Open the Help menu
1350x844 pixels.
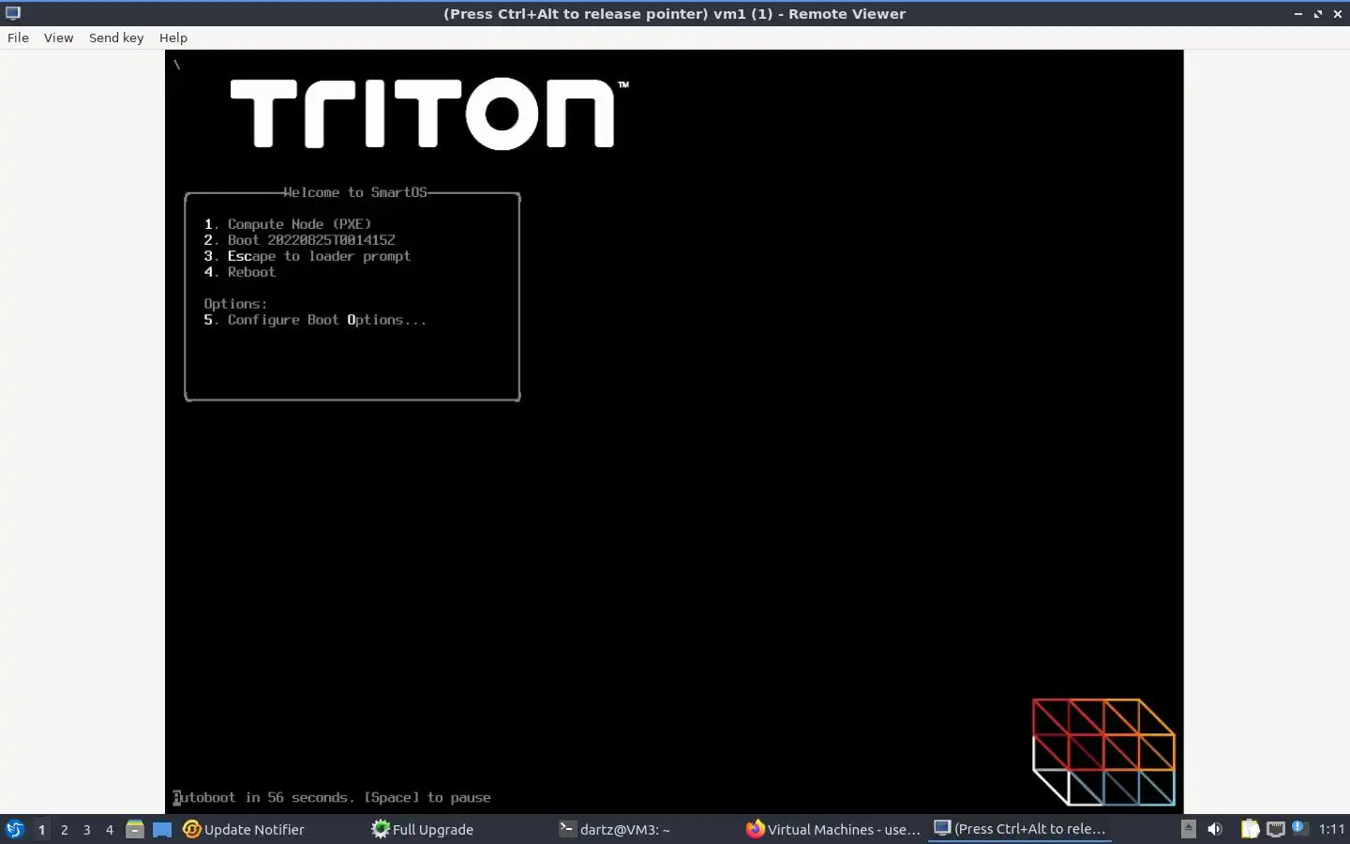pos(173,38)
